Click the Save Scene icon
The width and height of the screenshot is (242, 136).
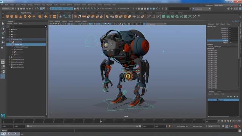tap(24, 9)
